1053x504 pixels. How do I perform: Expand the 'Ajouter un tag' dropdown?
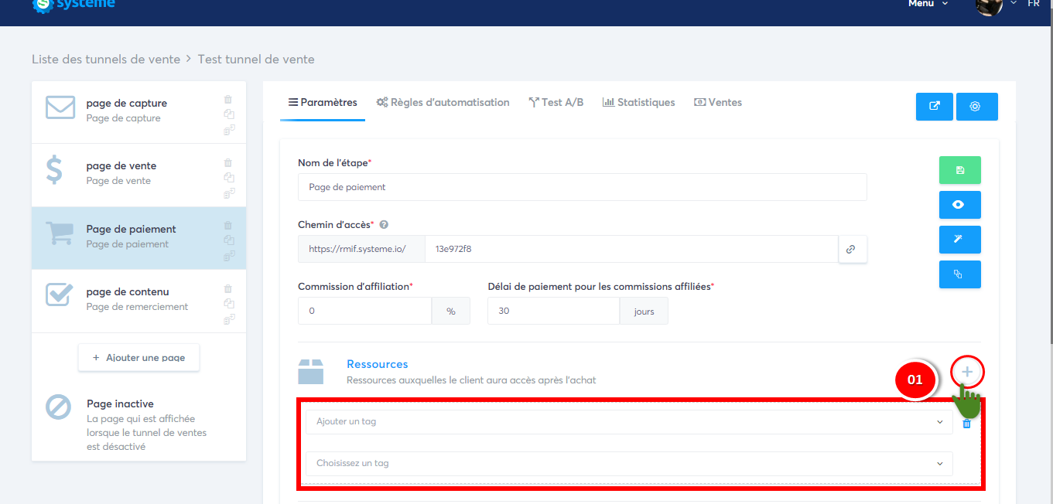coord(628,422)
